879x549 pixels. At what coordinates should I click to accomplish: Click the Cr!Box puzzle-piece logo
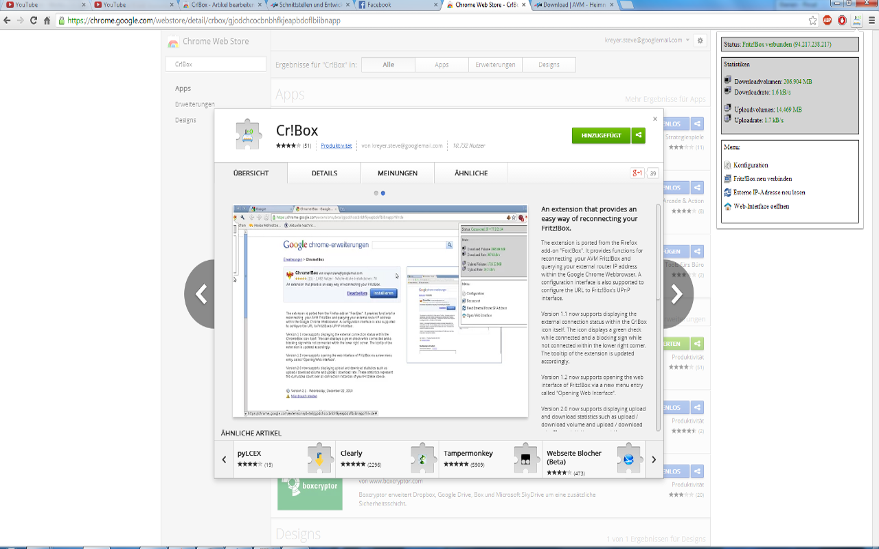click(x=249, y=135)
